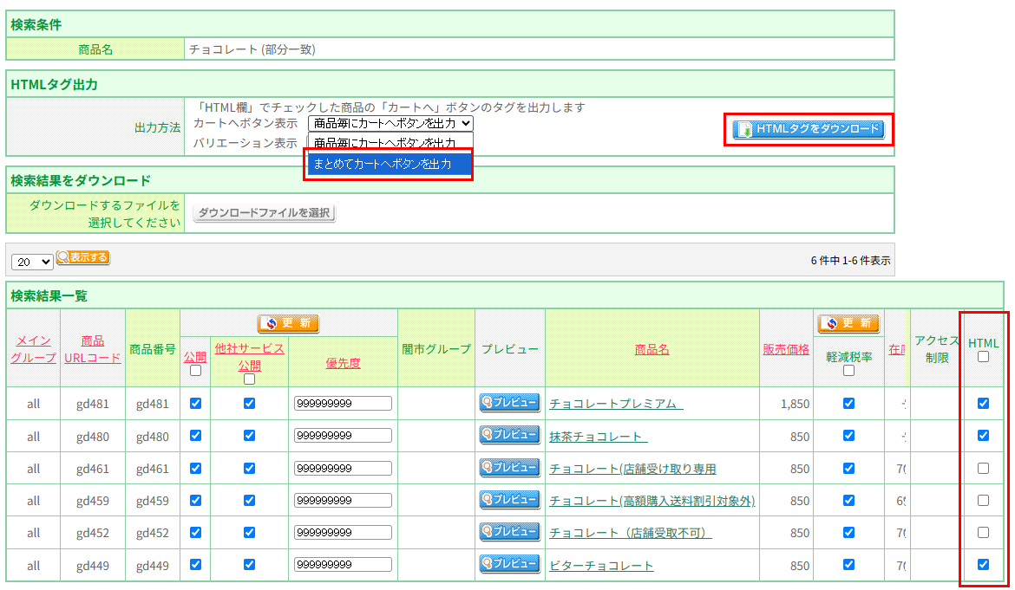The width and height of the screenshot is (1015, 590).
Task: Open the 抹茶チョコレート product link
Action: (596, 435)
